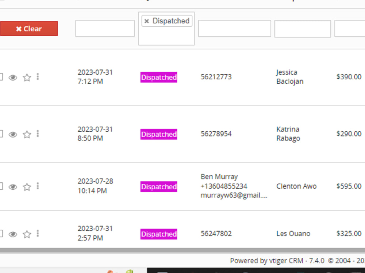
Task: Focus the empty filter field above 56212773
Action: coord(234,28)
